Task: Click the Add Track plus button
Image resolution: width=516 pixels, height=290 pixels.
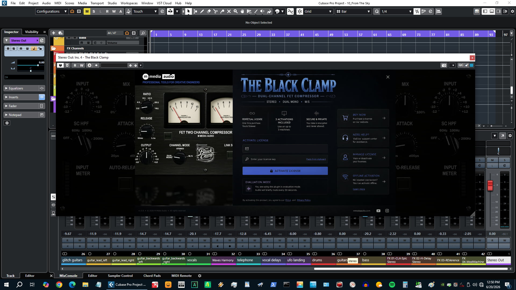Action: click(53, 33)
